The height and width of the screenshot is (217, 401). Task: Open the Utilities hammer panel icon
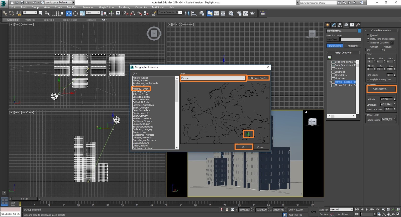click(x=358, y=25)
